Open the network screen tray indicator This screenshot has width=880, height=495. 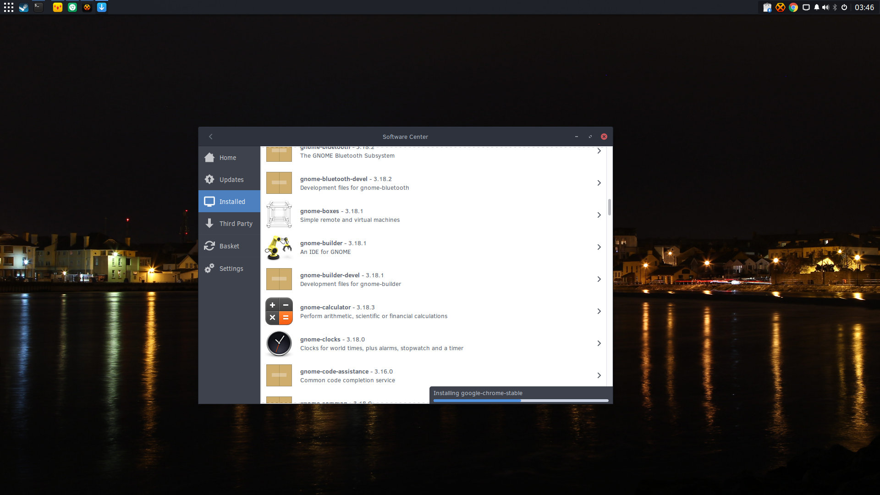tap(806, 7)
